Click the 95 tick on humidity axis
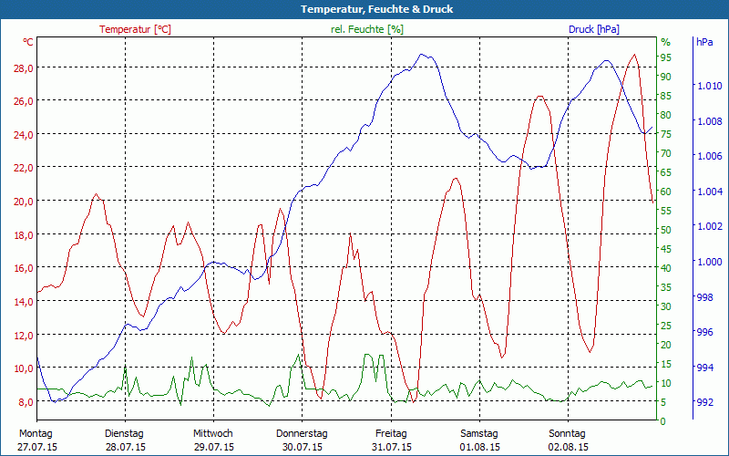 point(665,57)
